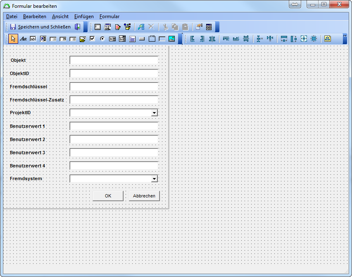Open the Datei menu
The height and width of the screenshot is (277, 352).
(x=12, y=16)
